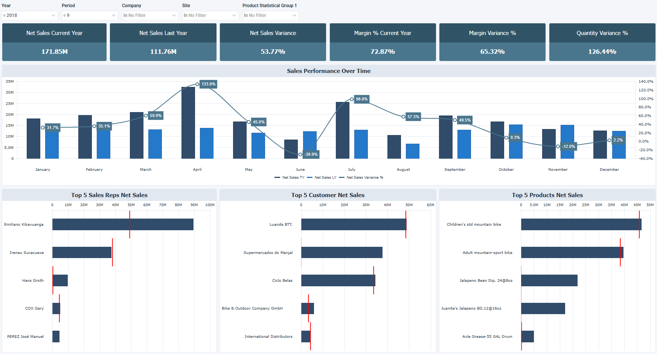Select Adult mountain-sport bike bar

[572, 252]
